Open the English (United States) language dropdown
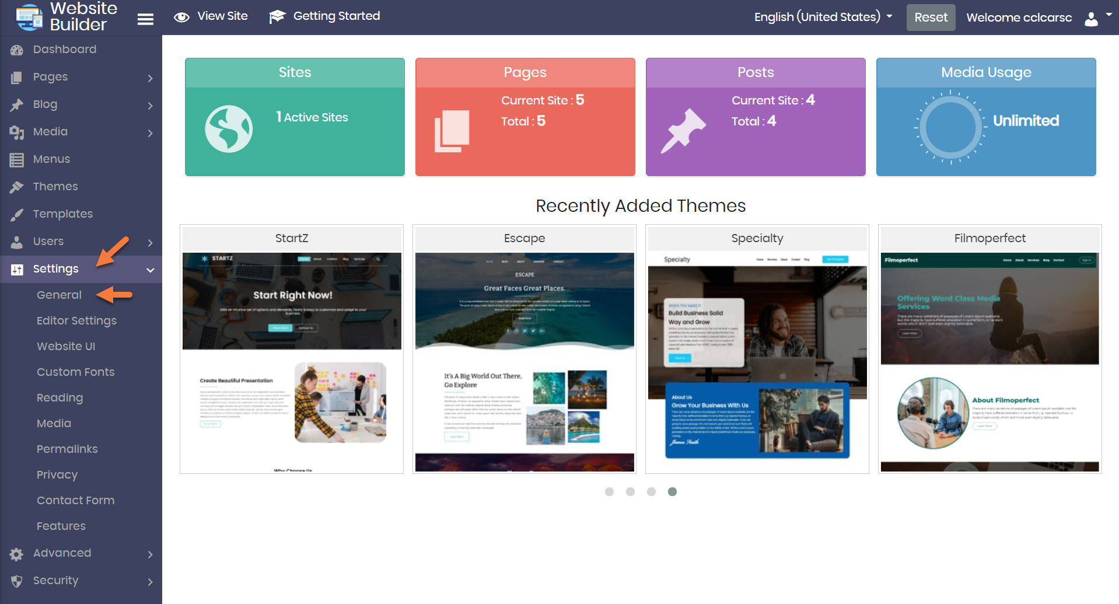 [823, 17]
